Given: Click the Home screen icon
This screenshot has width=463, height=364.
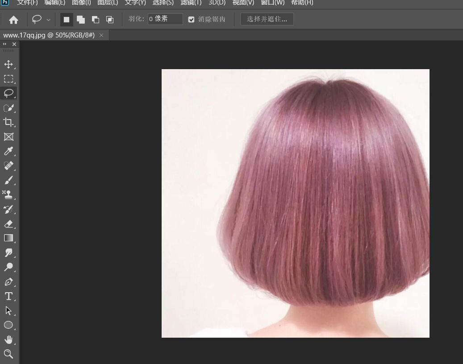Looking at the screenshot, I should [x=13, y=20].
